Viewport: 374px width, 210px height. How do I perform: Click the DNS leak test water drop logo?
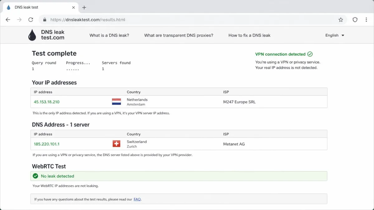tap(32, 35)
